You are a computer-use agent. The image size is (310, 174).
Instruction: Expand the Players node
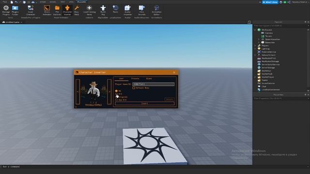(x=255, y=45)
